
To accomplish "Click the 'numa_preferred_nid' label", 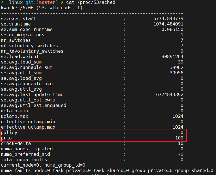I will tap(25, 154).
